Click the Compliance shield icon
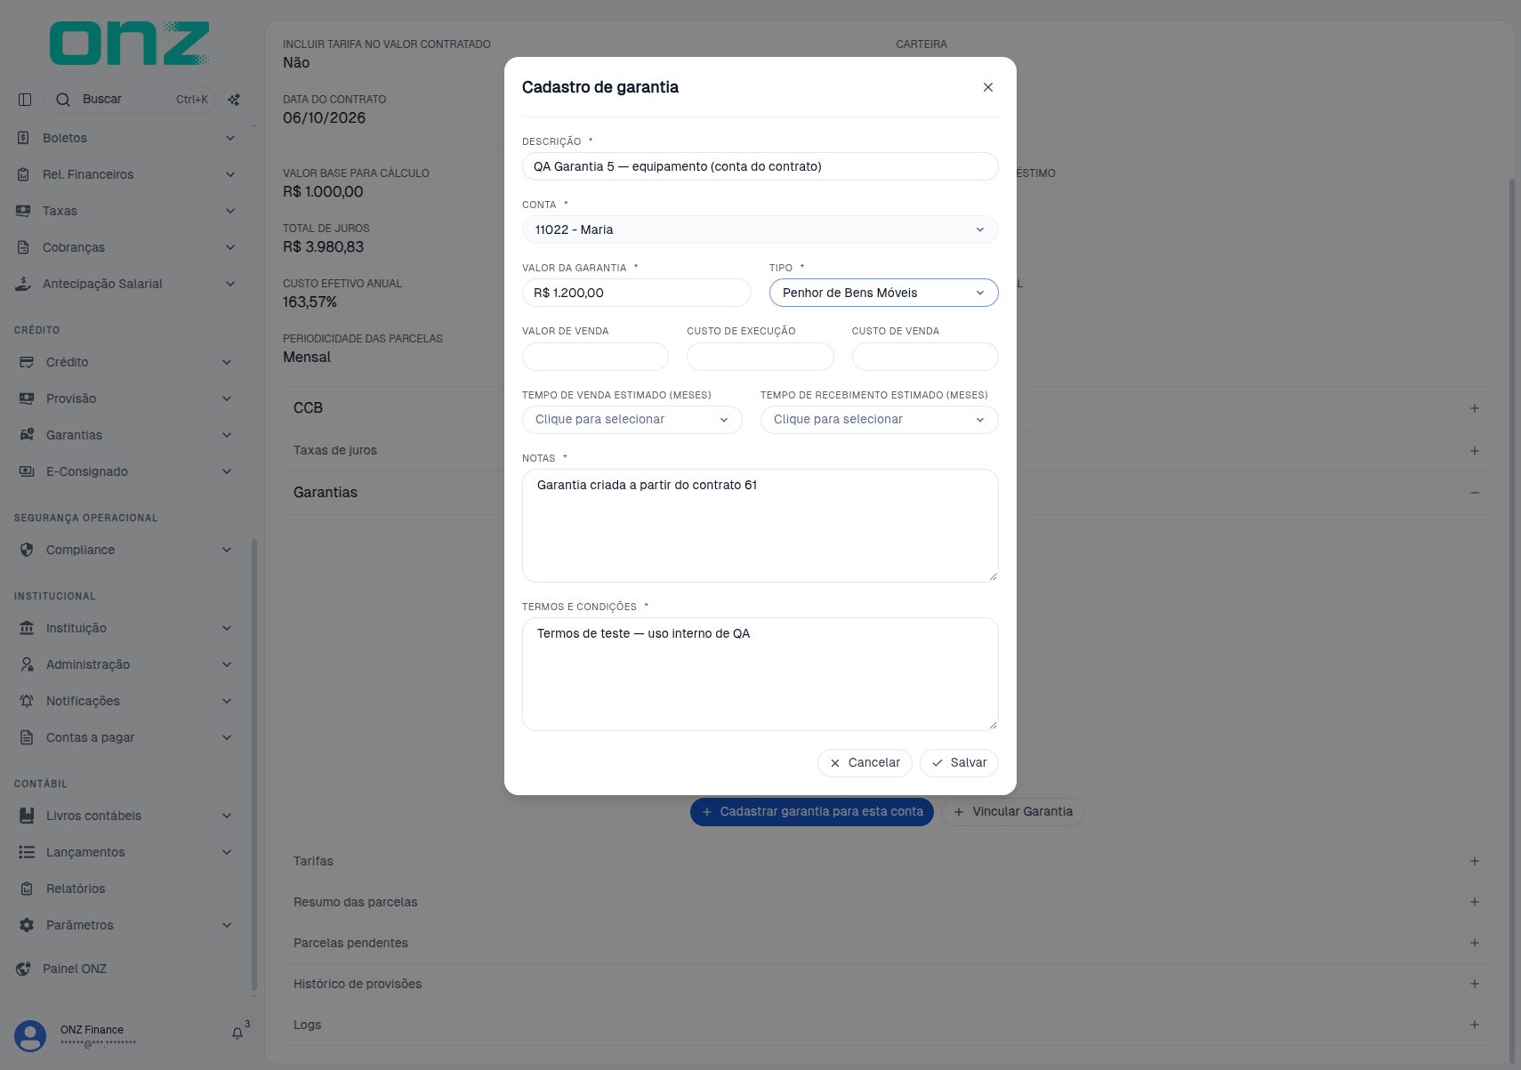1521x1070 pixels. point(27,550)
